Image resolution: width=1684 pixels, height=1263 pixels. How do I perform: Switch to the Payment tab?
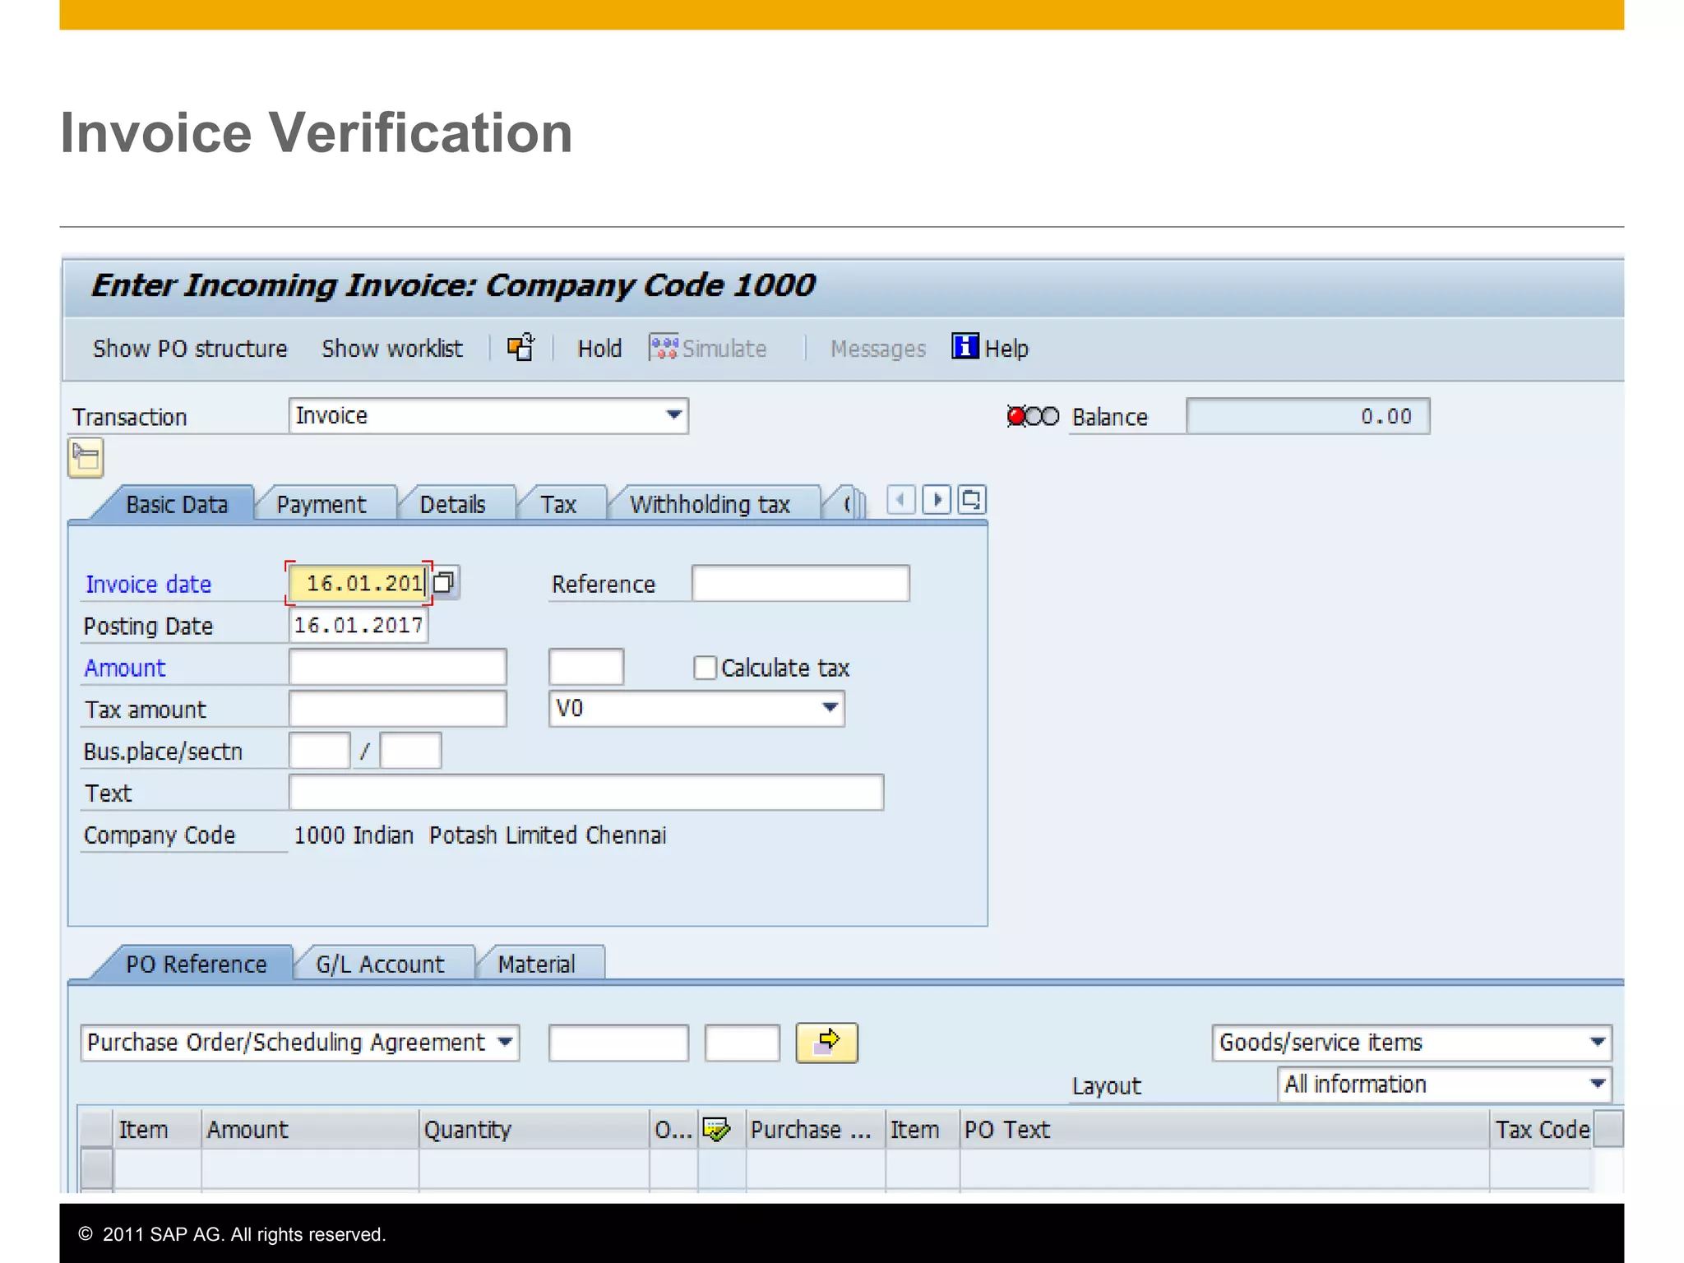pos(322,504)
